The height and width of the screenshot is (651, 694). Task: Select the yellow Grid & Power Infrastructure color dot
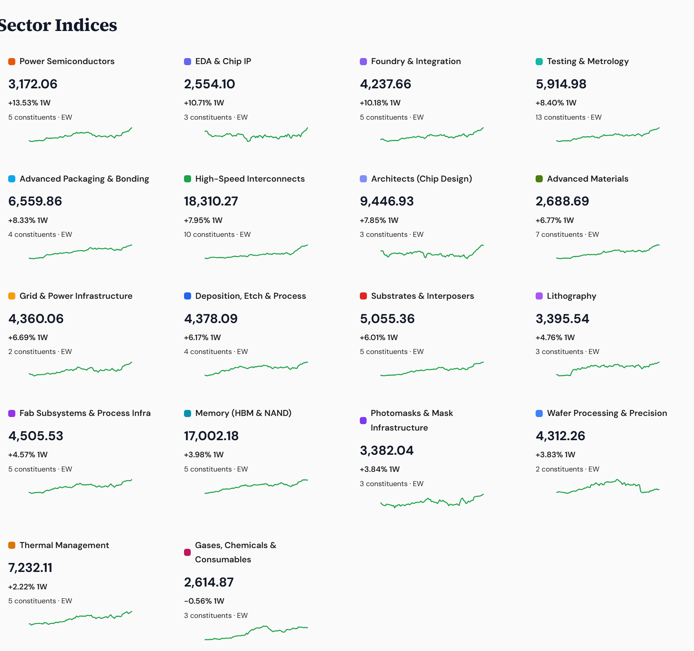coord(11,296)
